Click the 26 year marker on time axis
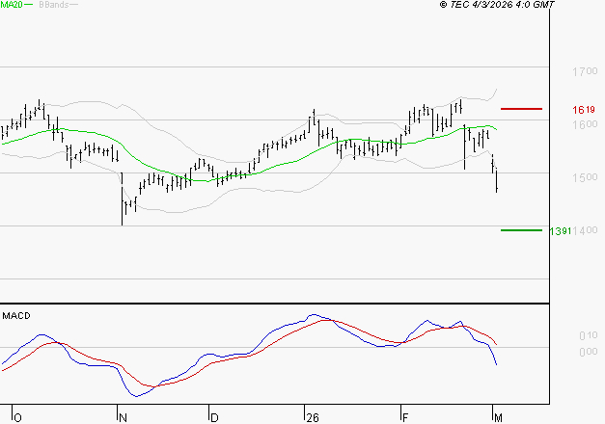Image resolution: width=605 pixels, height=424 pixels. point(313,417)
